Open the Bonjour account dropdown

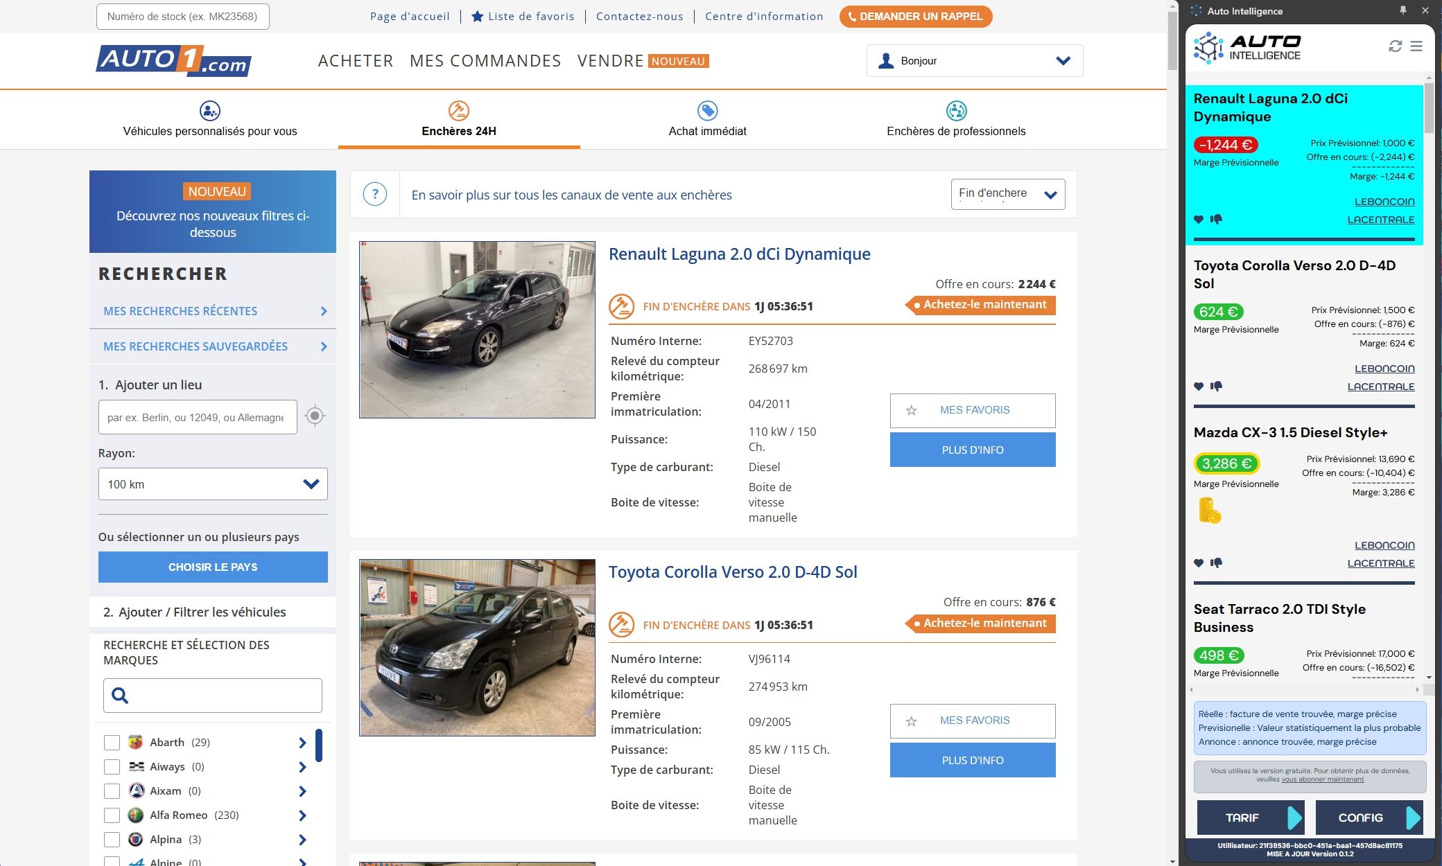pyautogui.click(x=974, y=60)
